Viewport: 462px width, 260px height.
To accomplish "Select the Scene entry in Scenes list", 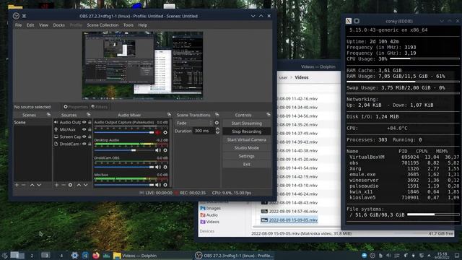I will point(32,122).
